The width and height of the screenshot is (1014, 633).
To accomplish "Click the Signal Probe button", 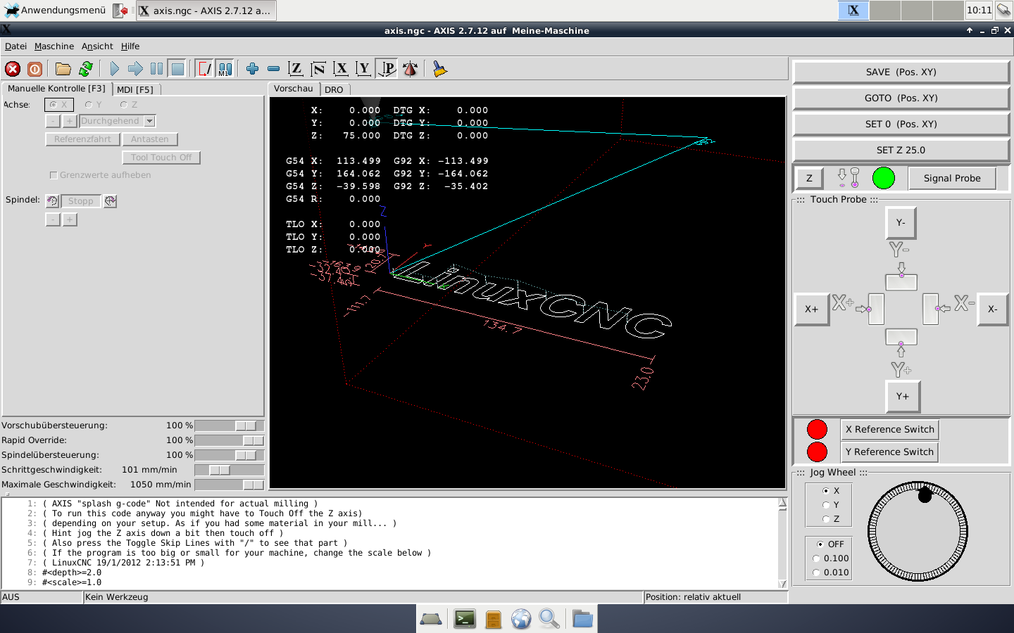I will (952, 179).
